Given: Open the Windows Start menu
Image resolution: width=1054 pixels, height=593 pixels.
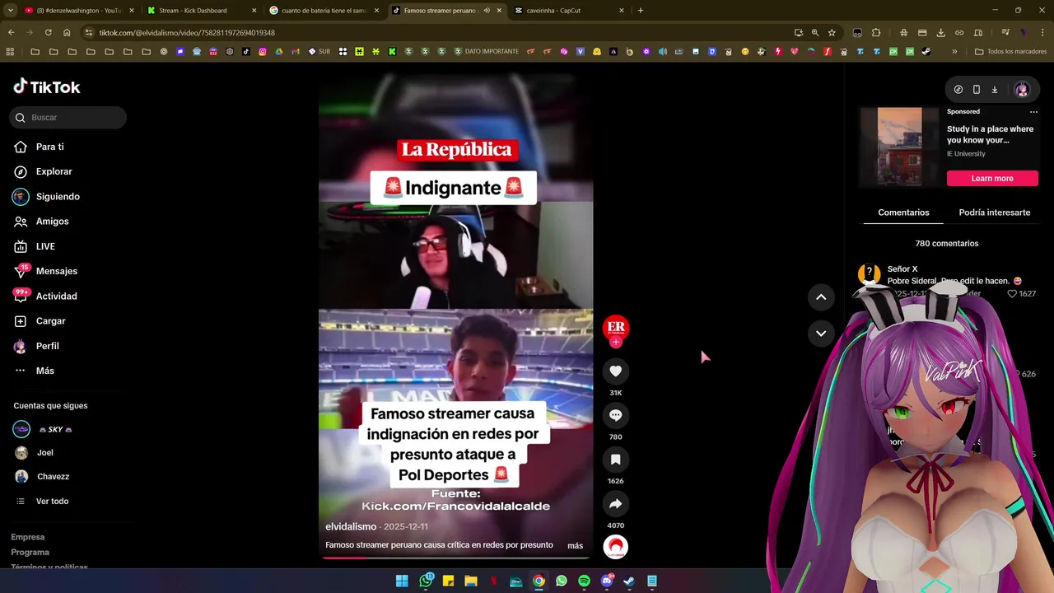Looking at the screenshot, I should click(402, 581).
